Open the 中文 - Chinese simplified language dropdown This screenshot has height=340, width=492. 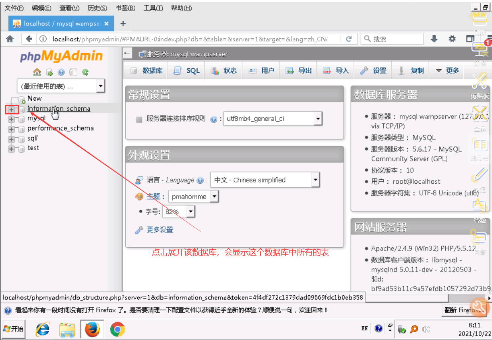click(x=265, y=180)
